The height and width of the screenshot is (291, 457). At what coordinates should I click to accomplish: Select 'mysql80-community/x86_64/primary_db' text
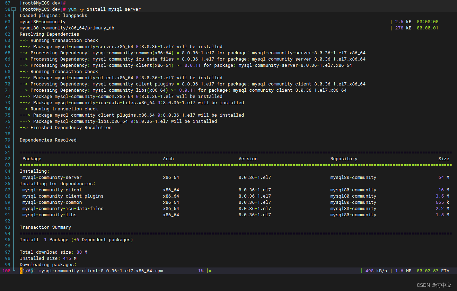67,28
